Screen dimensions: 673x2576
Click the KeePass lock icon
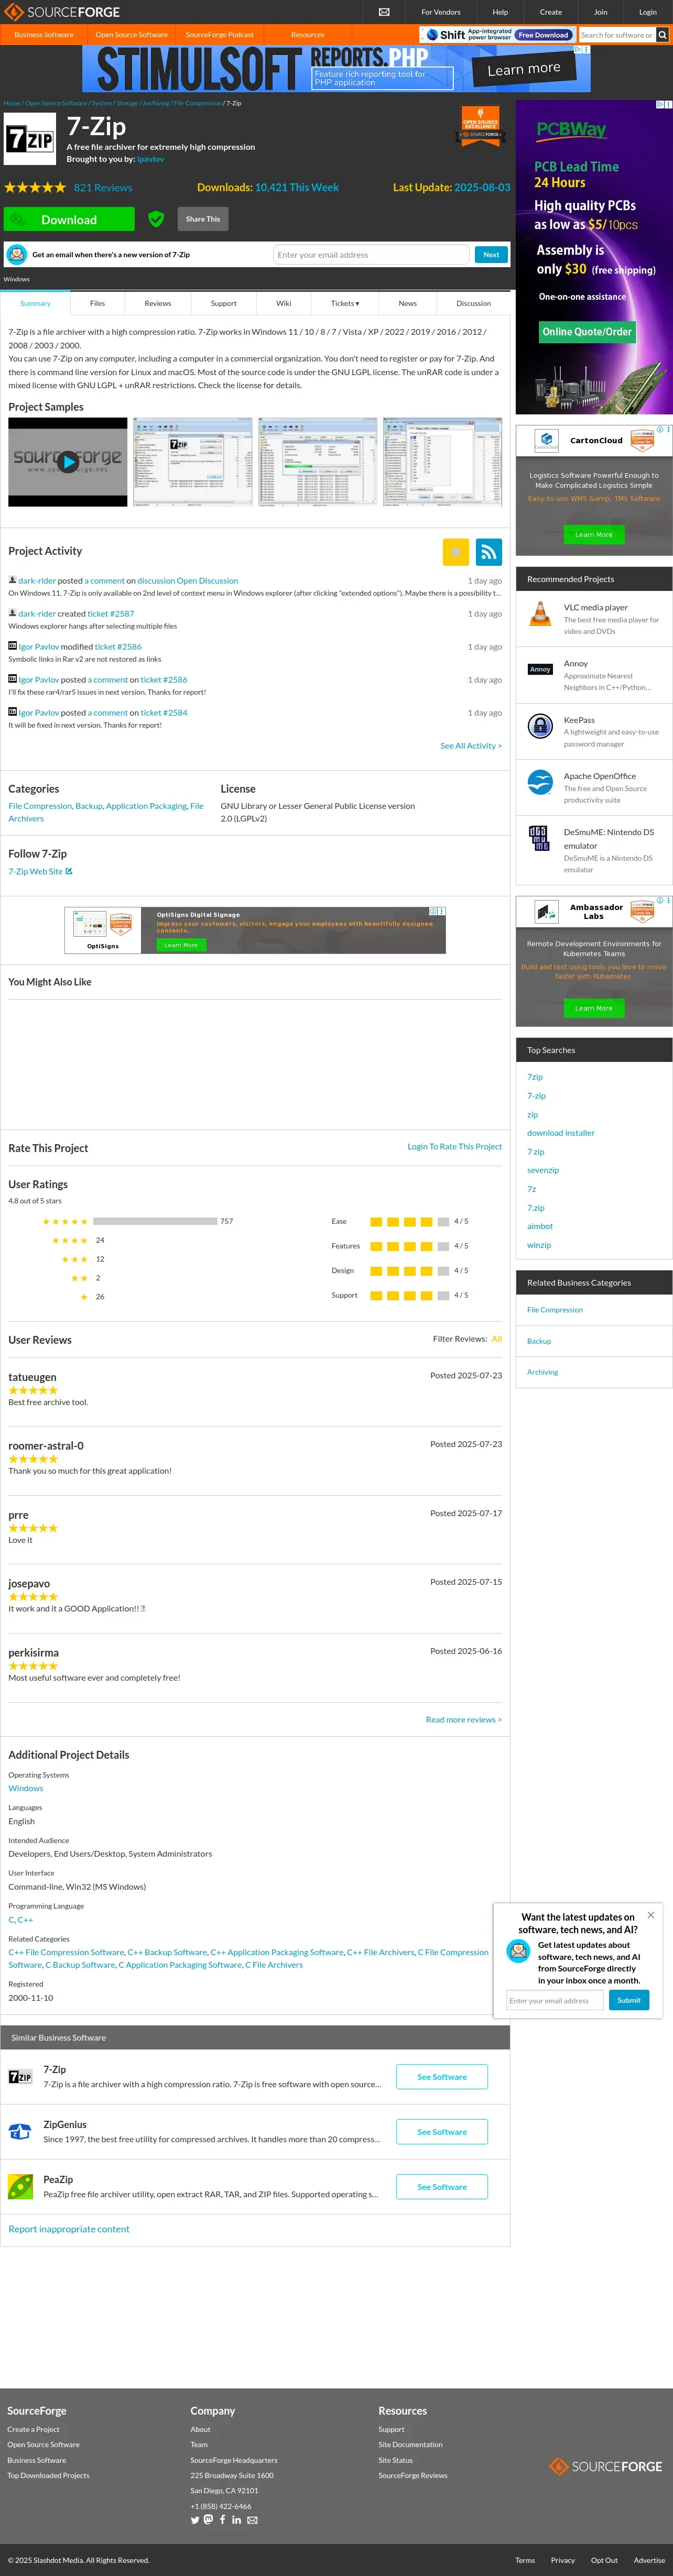[x=540, y=726]
